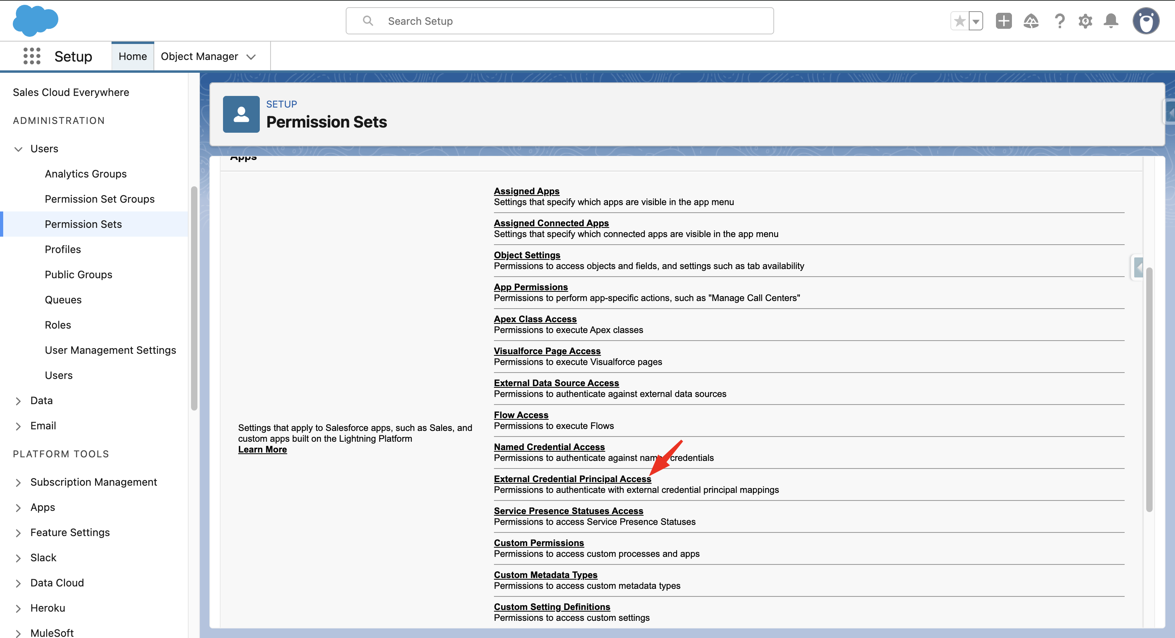The height and width of the screenshot is (638, 1175).
Task: Open the Setup gear icon
Action: click(1085, 21)
